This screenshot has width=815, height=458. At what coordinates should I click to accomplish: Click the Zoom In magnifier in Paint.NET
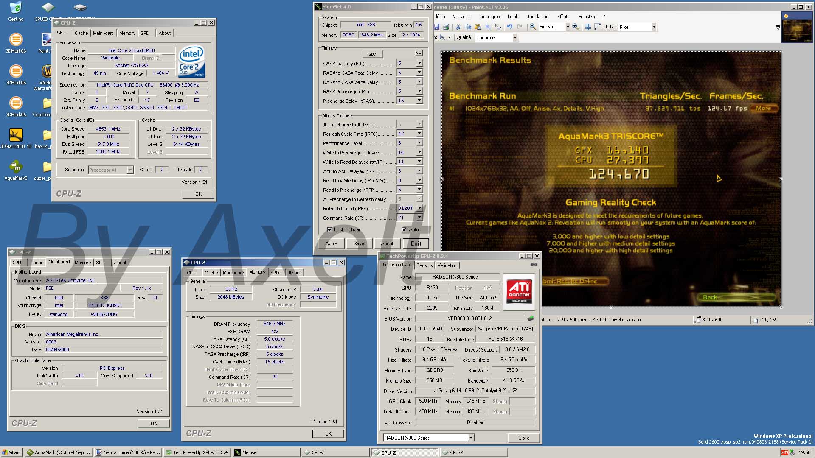pos(575,27)
